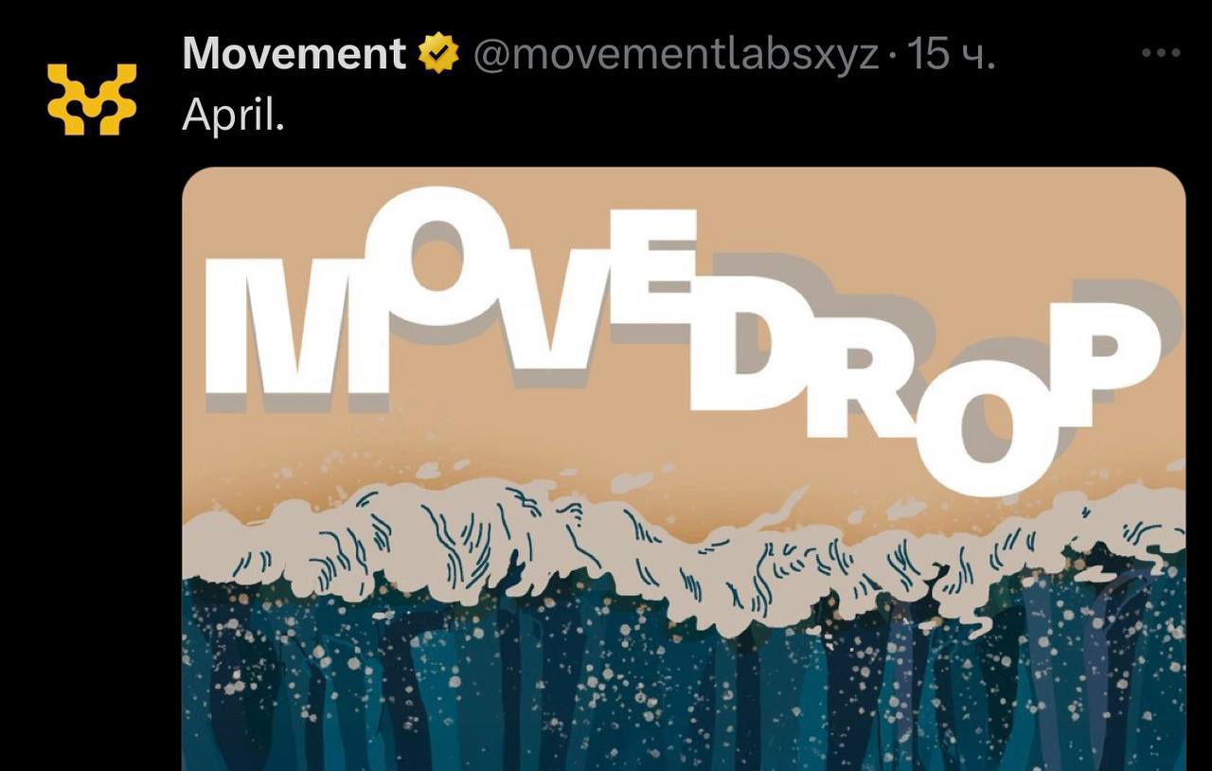
Task: Select the tweet text April.
Action: (x=233, y=117)
